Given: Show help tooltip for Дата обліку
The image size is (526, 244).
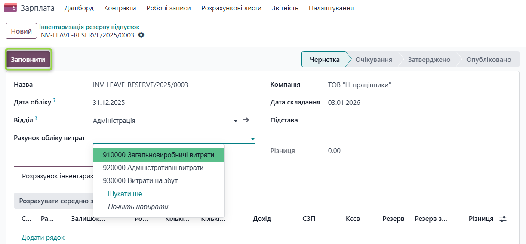Looking at the screenshot, I should tap(54, 101).
